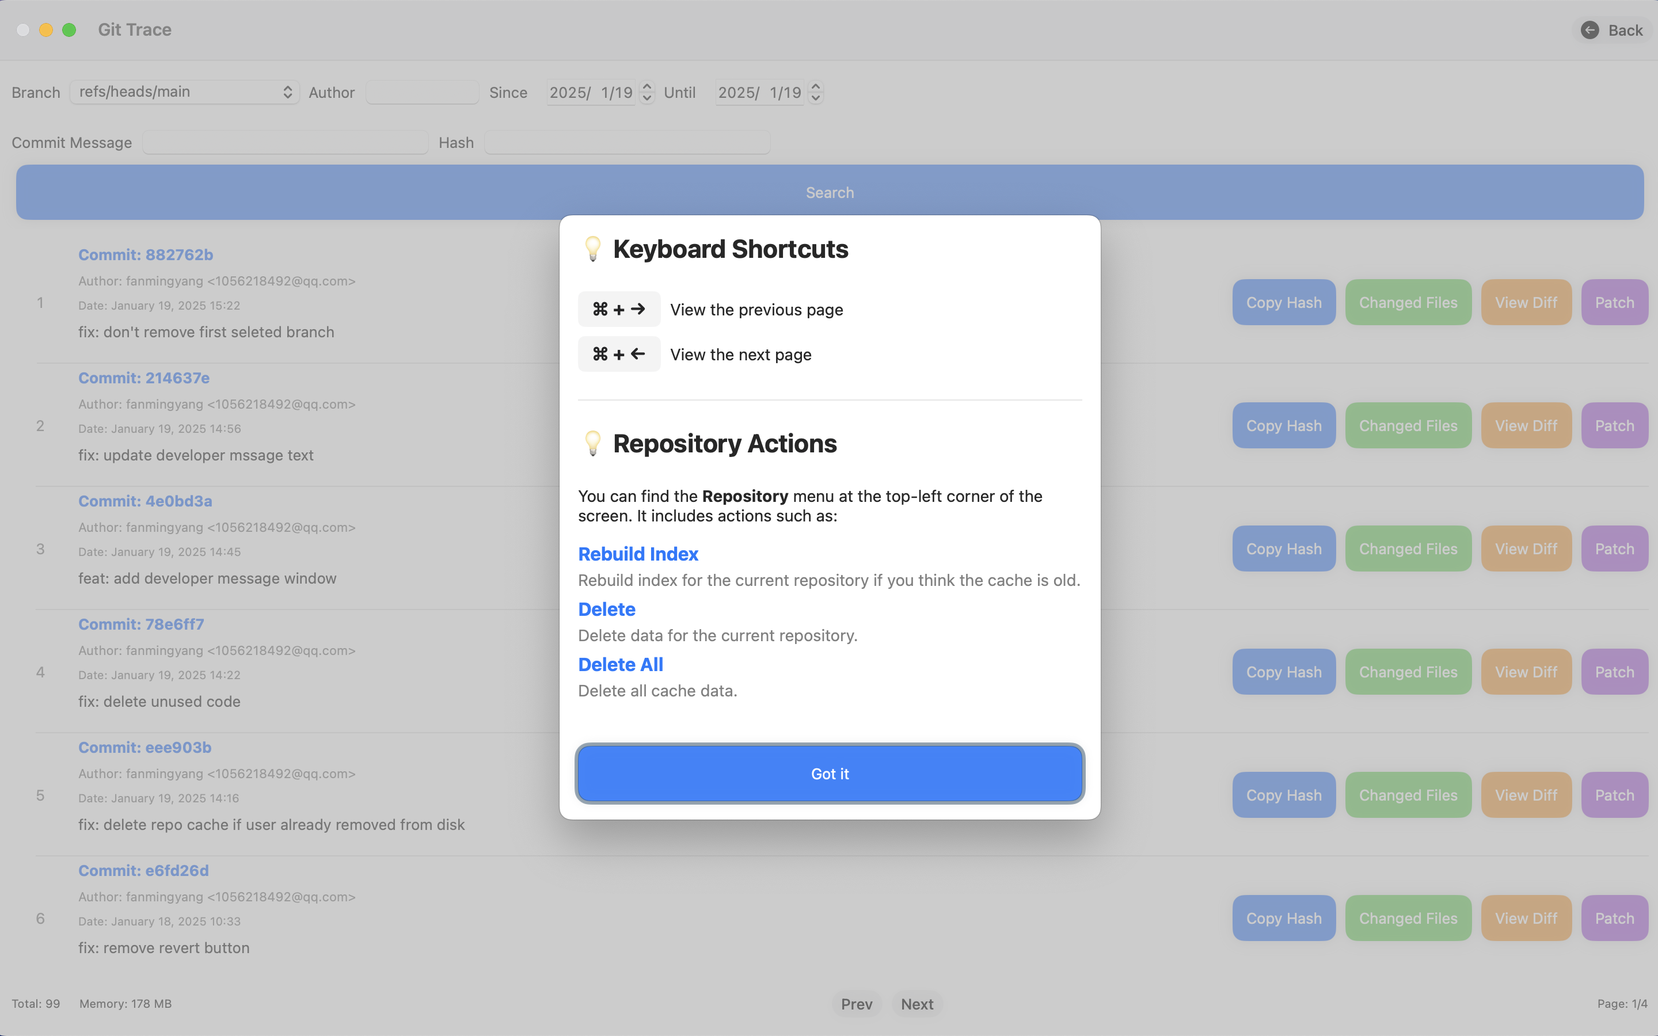The height and width of the screenshot is (1036, 1658).
Task: Focus the Hash search field
Action: point(626,143)
